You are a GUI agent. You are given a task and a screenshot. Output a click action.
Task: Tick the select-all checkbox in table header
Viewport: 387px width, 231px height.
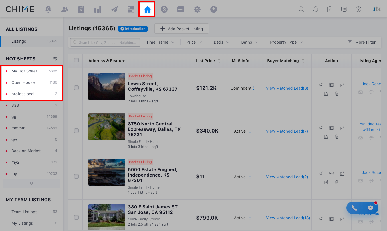pyautogui.click(x=76, y=60)
